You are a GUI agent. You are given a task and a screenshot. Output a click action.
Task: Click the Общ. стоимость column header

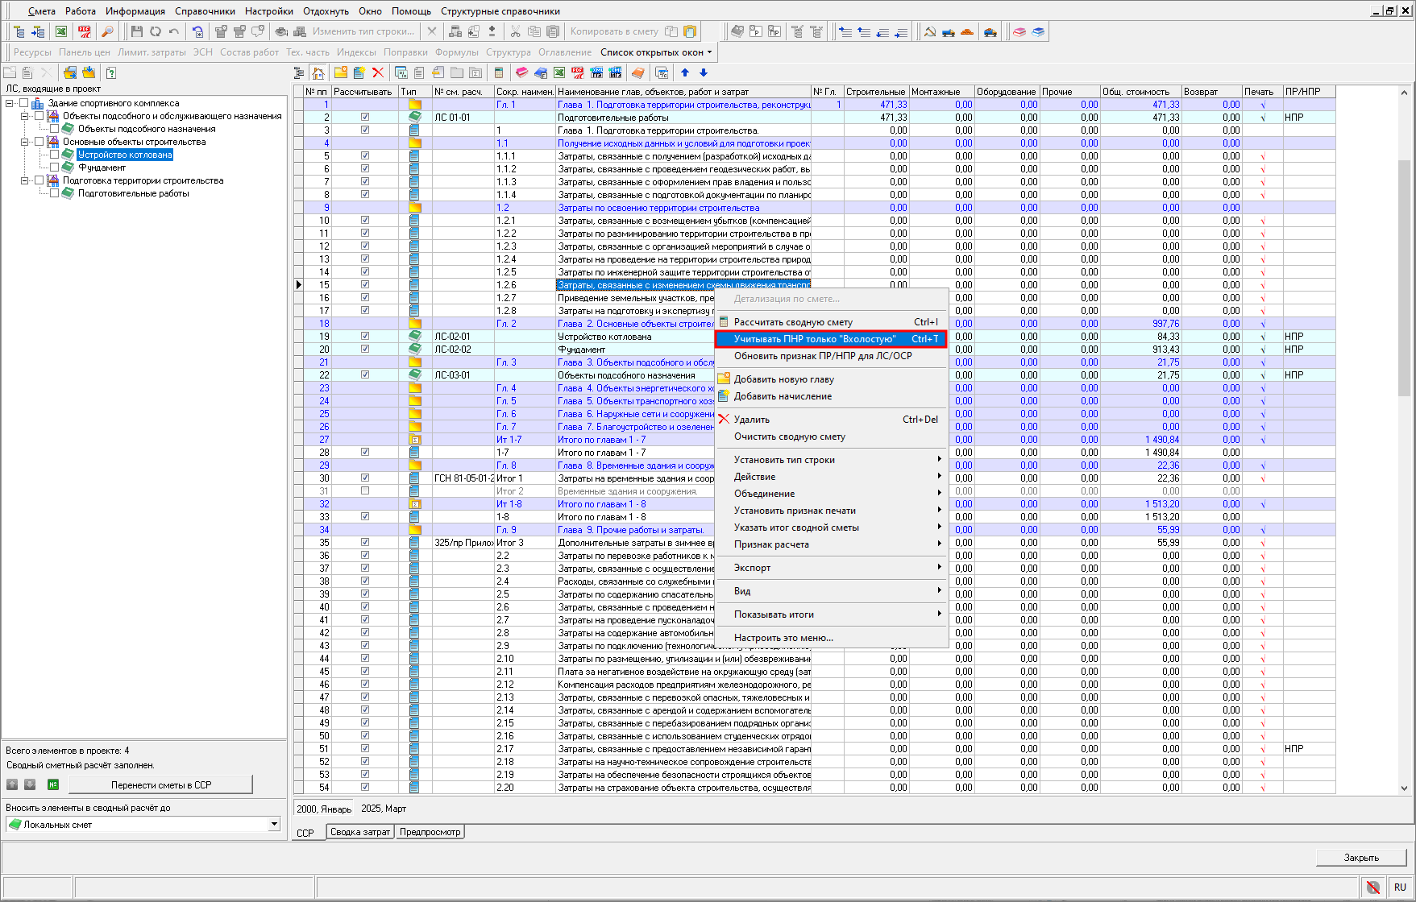(x=1140, y=92)
